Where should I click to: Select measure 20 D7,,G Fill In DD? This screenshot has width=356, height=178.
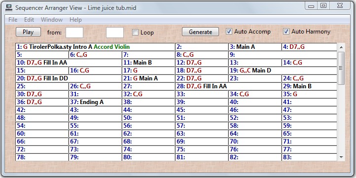[69, 78]
